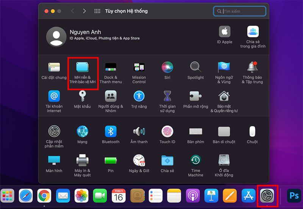303x209 pixels.
Task: Open Mail from the Dock
Action: (x=63, y=196)
